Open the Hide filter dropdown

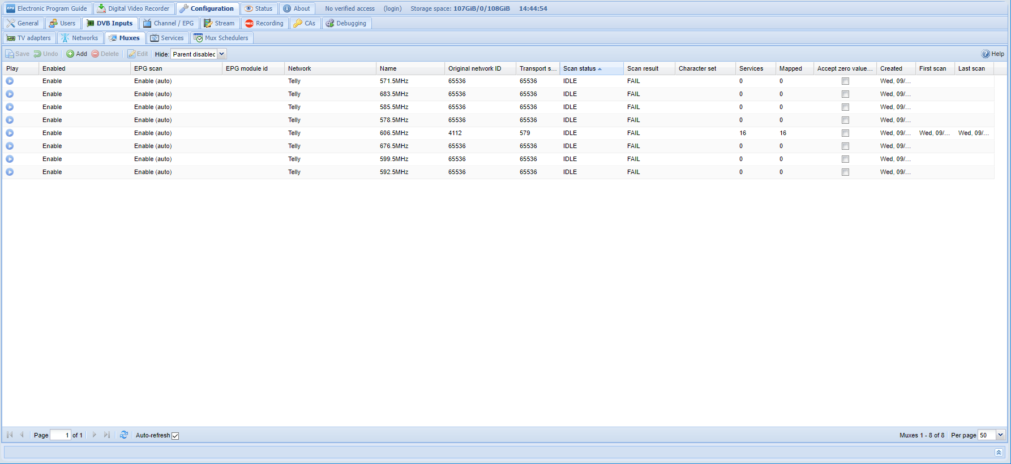click(222, 54)
